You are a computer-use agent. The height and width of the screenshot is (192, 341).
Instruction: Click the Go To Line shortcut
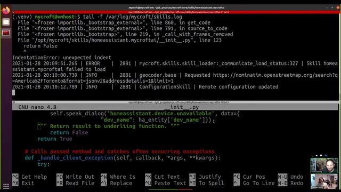pos(254,183)
